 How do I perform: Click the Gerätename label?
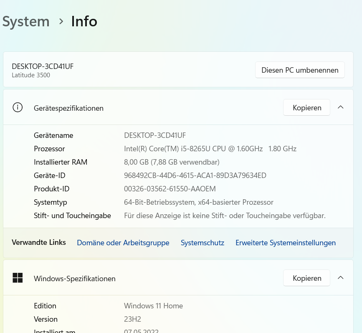tap(53, 135)
